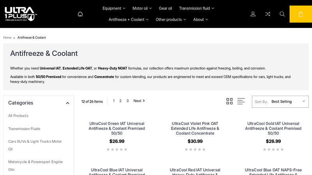Select Transmission Fluids category

coord(24,129)
